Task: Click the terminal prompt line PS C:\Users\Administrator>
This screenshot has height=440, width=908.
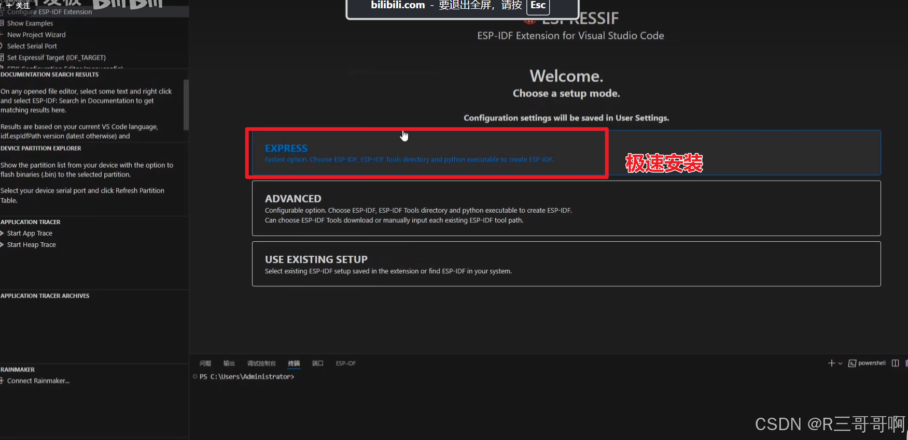Action: click(x=247, y=377)
